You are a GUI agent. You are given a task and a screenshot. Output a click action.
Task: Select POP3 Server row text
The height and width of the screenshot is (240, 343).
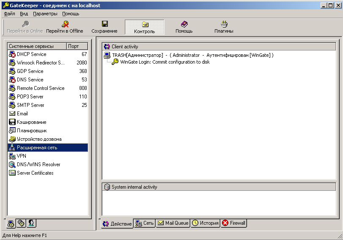point(30,97)
